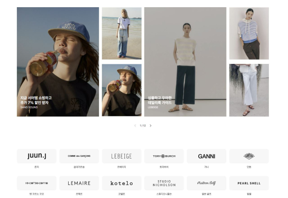Open the STUDIO NICHOLSON logo tile
The height and width of the screenshot is (198, 288).
pos(164,183)
